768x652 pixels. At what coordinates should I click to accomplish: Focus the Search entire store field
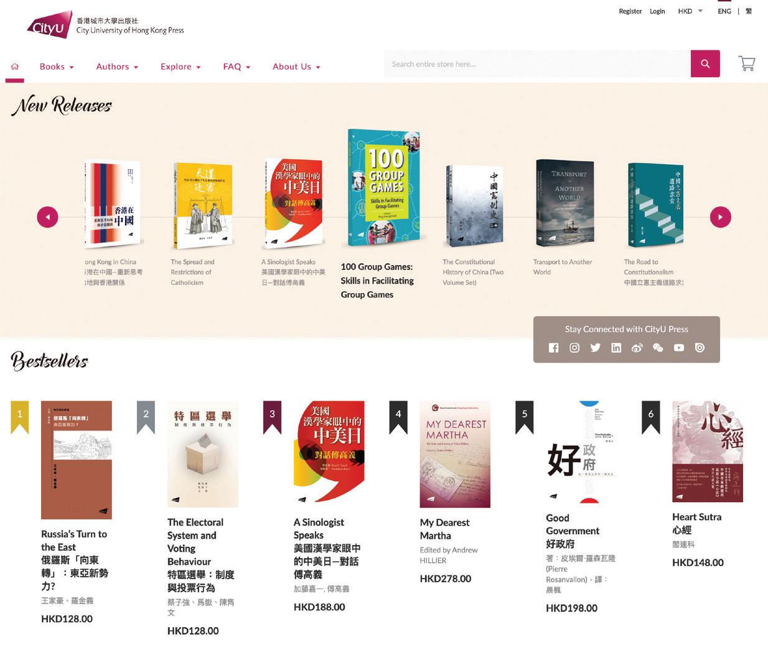tap(537, 63)
